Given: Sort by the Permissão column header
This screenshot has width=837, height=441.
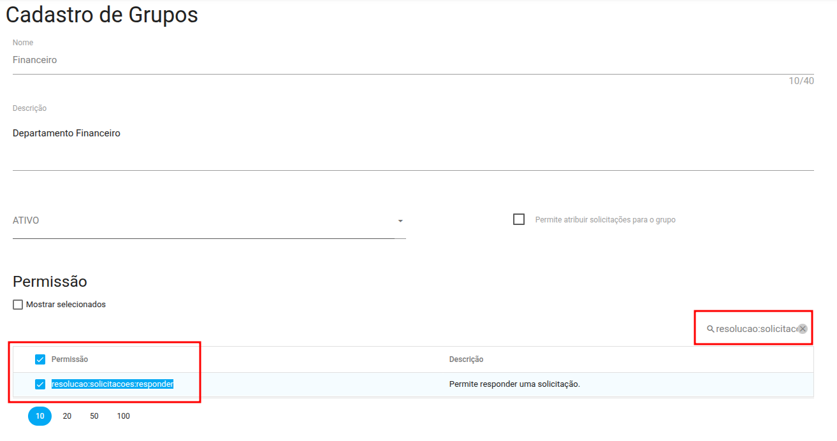Looking at the screenshot, I should [69, 359].
